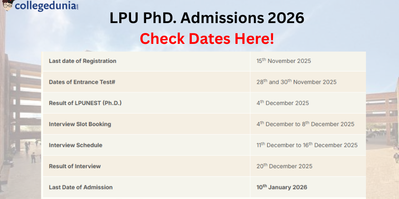Select the 'Interview Slot Booking' row label
The width and height of the screenshot is (399, 199).
pos(80,124)
